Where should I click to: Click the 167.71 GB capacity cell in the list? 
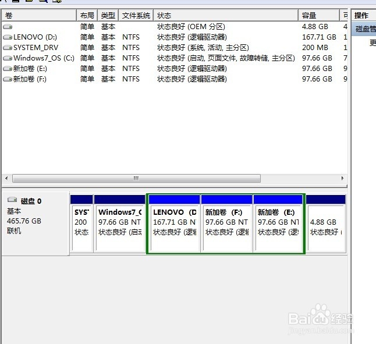pos(319,37)
